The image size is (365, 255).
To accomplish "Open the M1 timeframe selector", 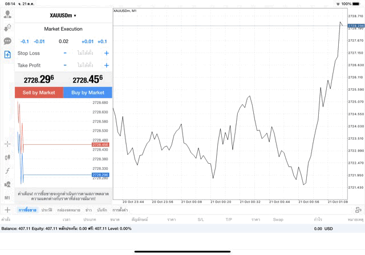I will (7, 197).
